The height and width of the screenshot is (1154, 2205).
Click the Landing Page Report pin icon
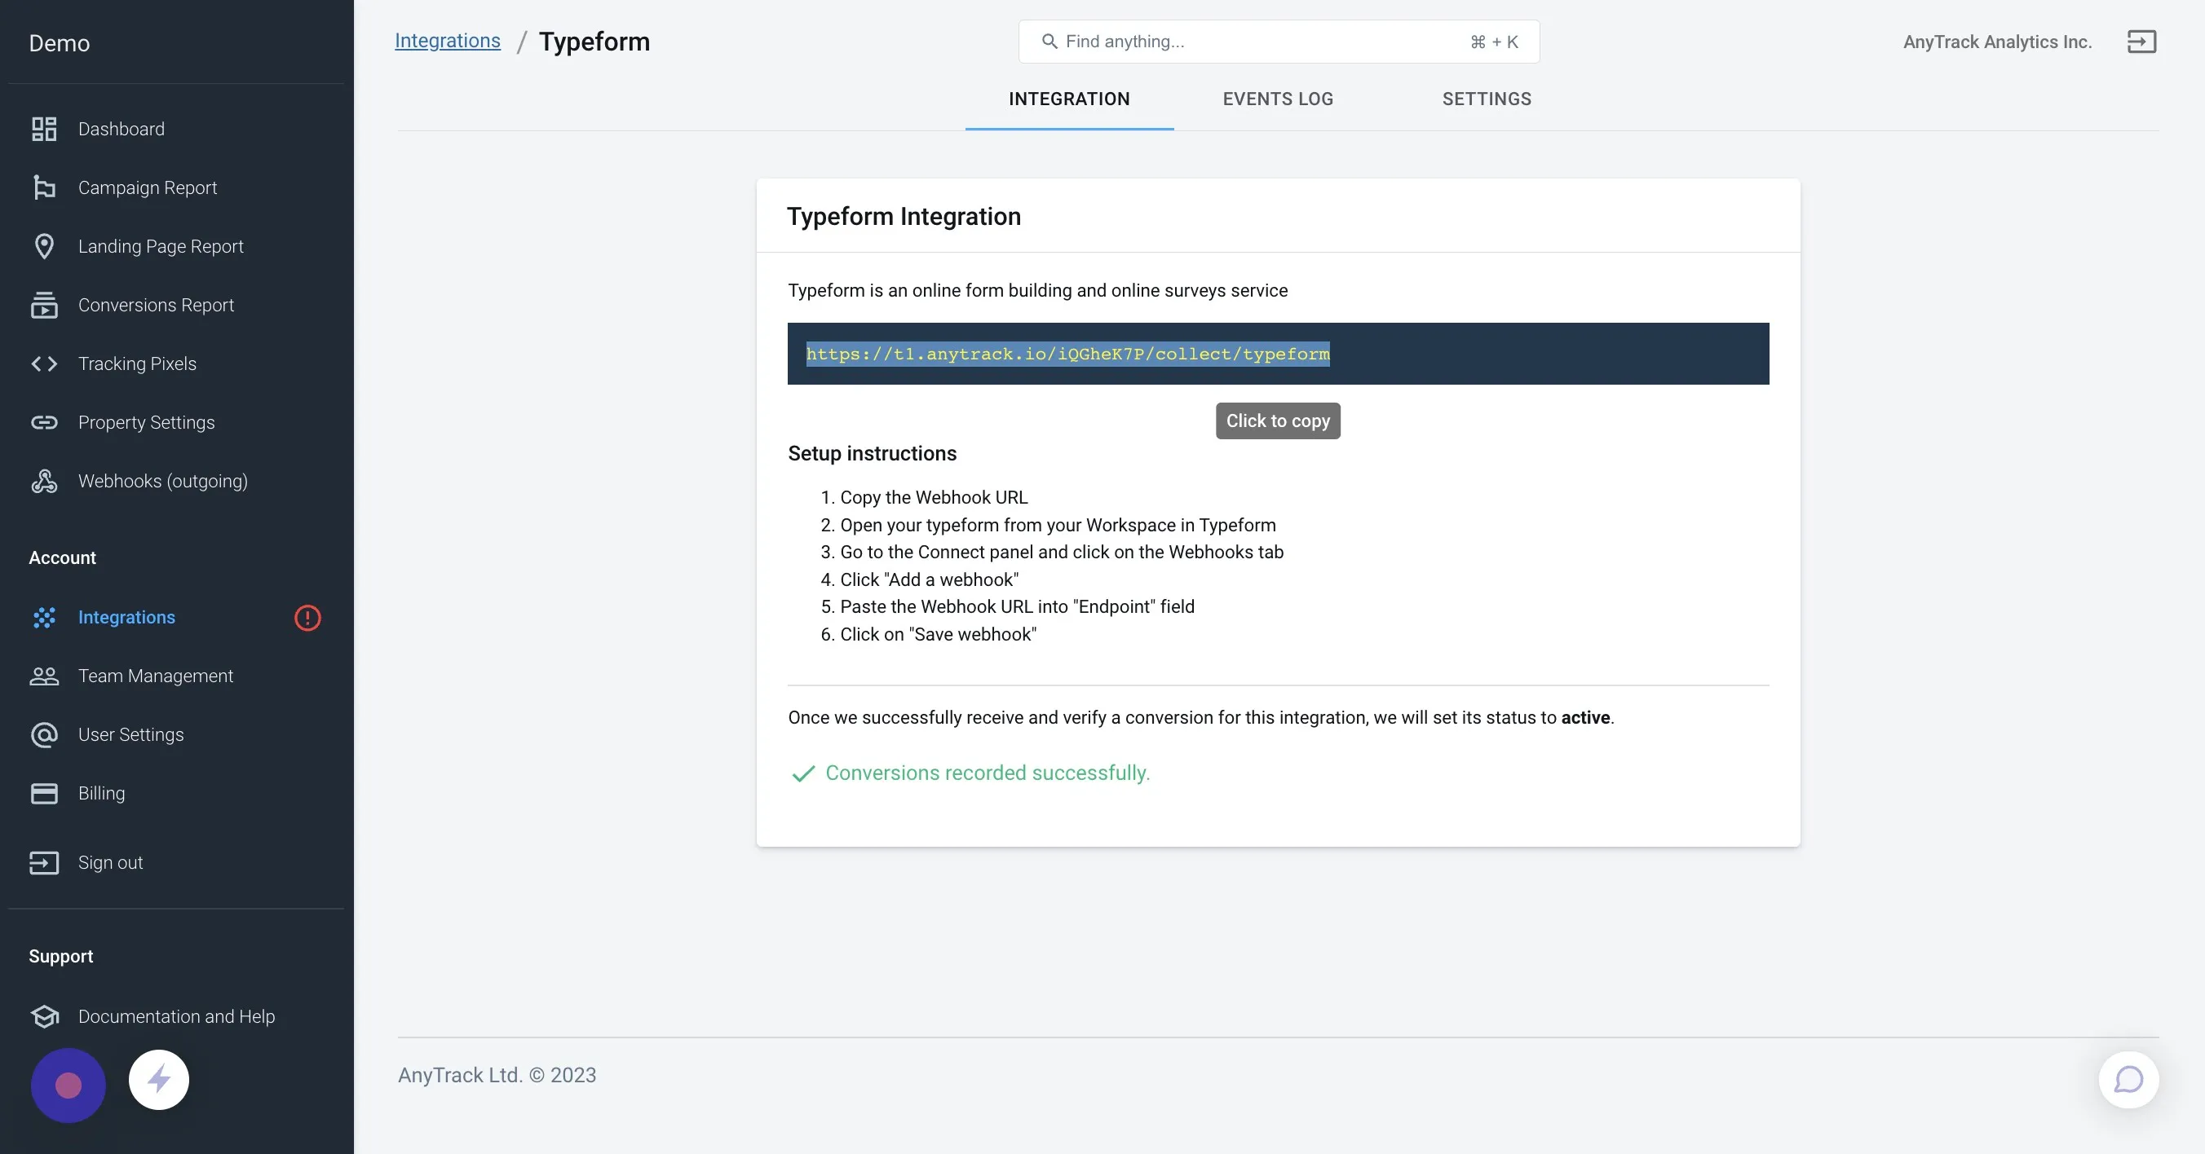[x=44, y=246]
